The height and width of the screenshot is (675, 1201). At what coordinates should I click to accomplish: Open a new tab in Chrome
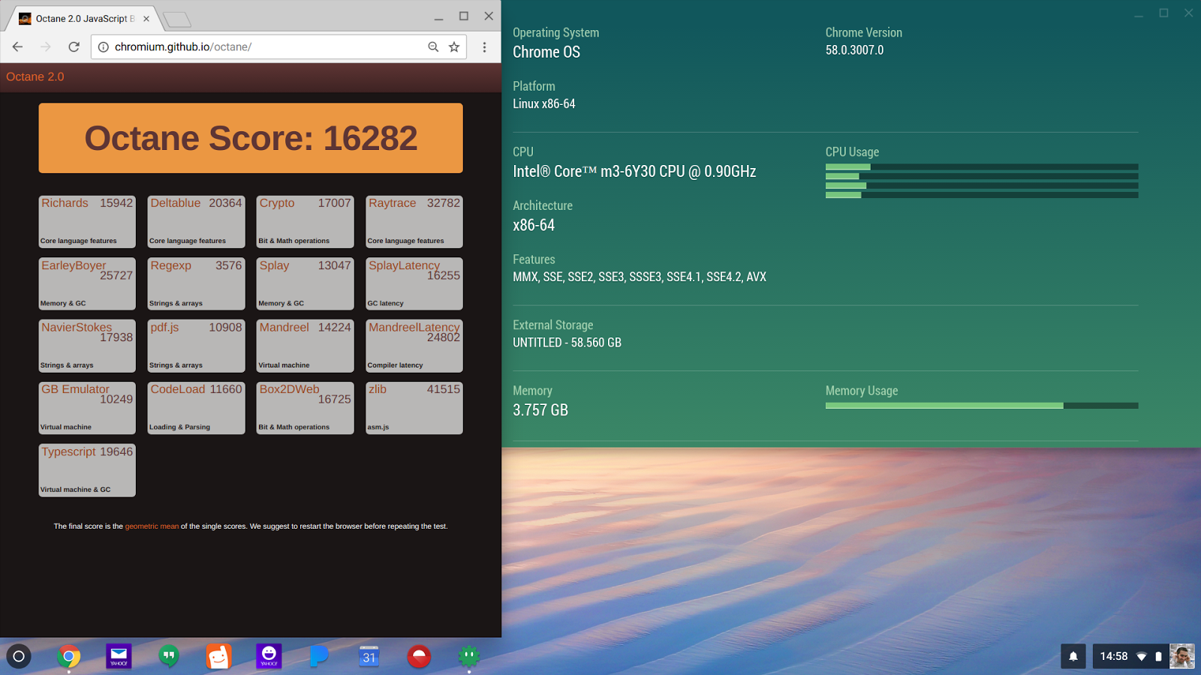pyautogui.click(x=176, y=19)
